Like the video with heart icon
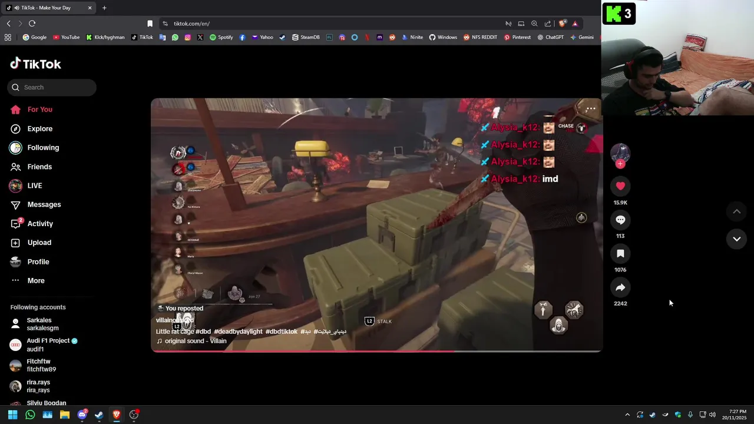Image resolution: width=754 pixels, height=424 pixels. 620,186
